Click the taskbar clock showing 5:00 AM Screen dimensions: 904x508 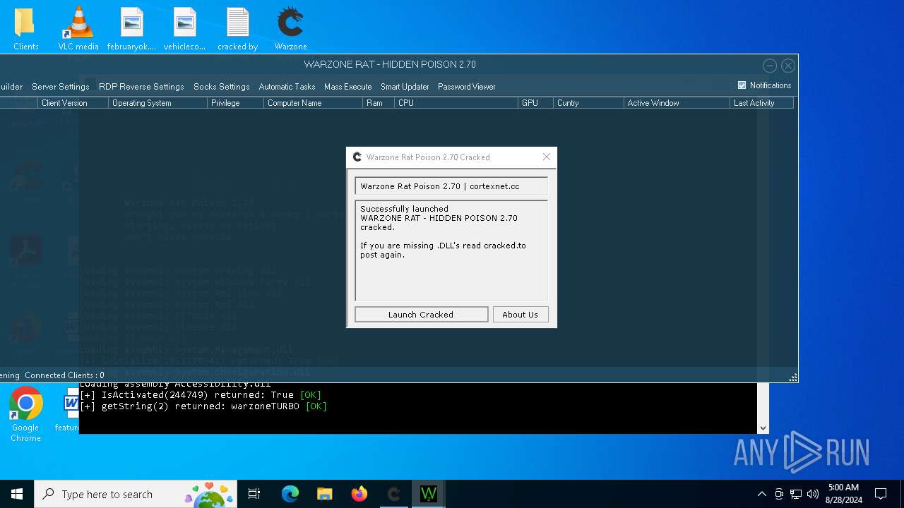coord(843,494)
